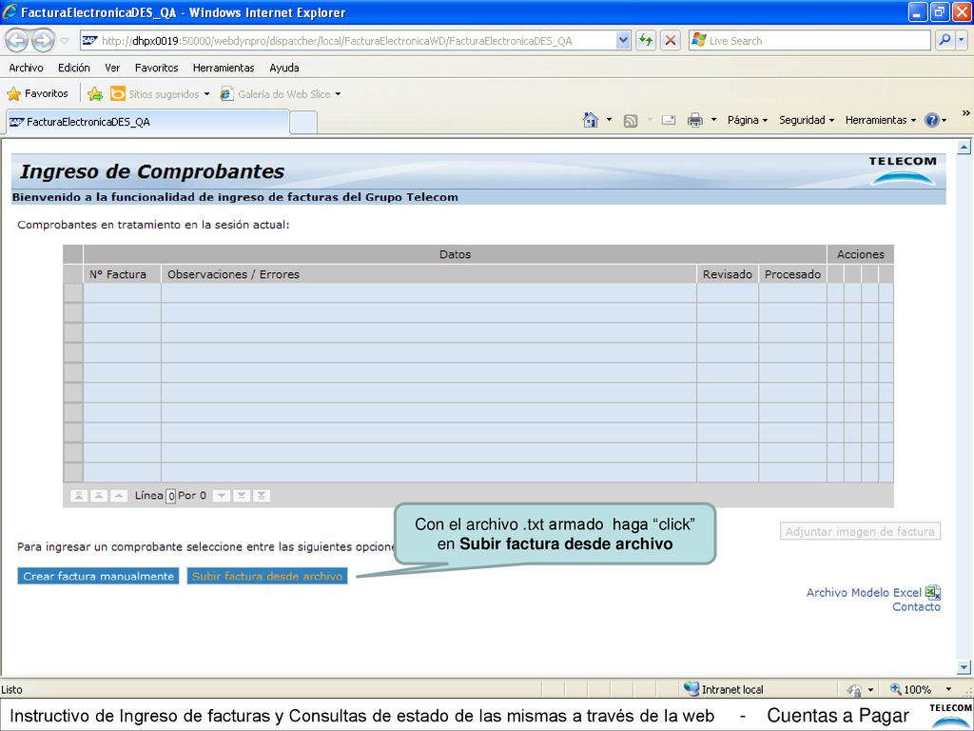
Task: Click the browser Back arrow button
Action: [x=17, y=41]
